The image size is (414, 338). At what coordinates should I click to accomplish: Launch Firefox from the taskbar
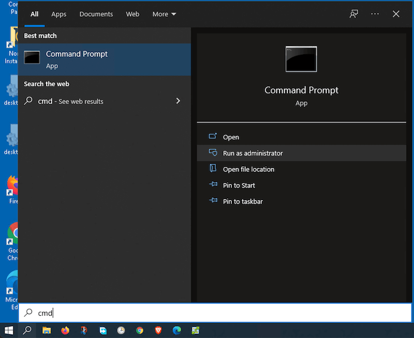click(65, 330)
